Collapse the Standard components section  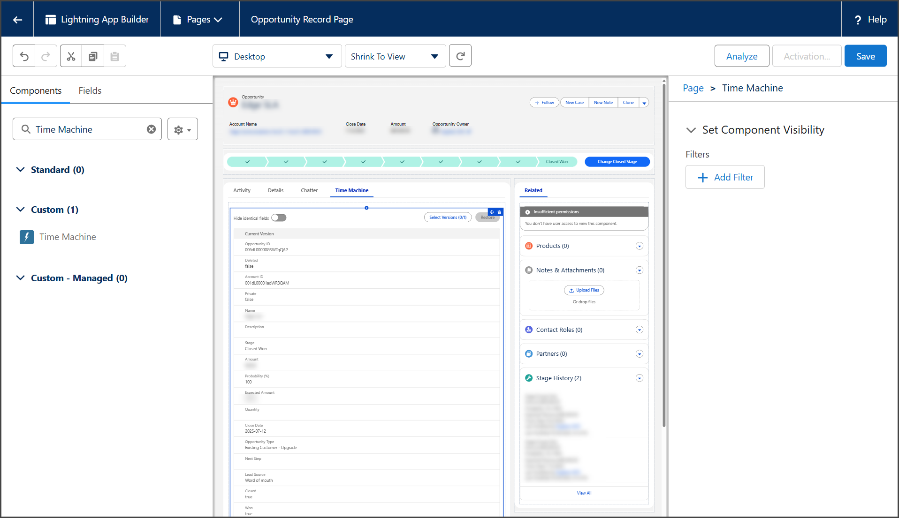click(x=21, y=170)
